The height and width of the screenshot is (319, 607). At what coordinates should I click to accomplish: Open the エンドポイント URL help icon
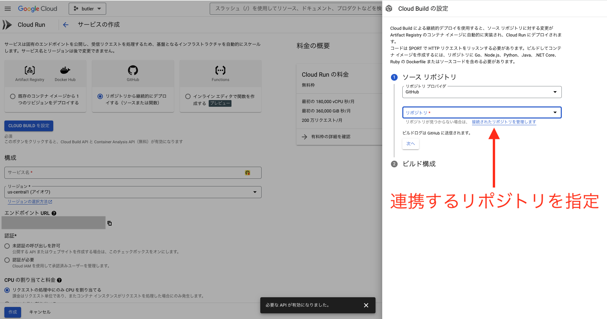coord(54,213)
